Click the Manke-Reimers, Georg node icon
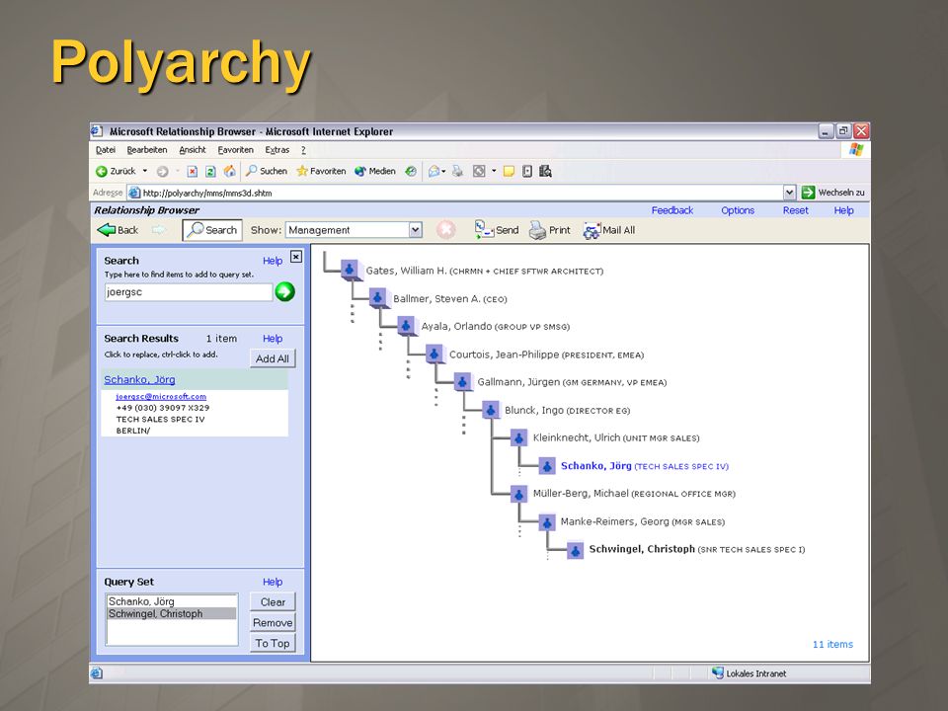948x711 pixels. (x=546, y=521)
